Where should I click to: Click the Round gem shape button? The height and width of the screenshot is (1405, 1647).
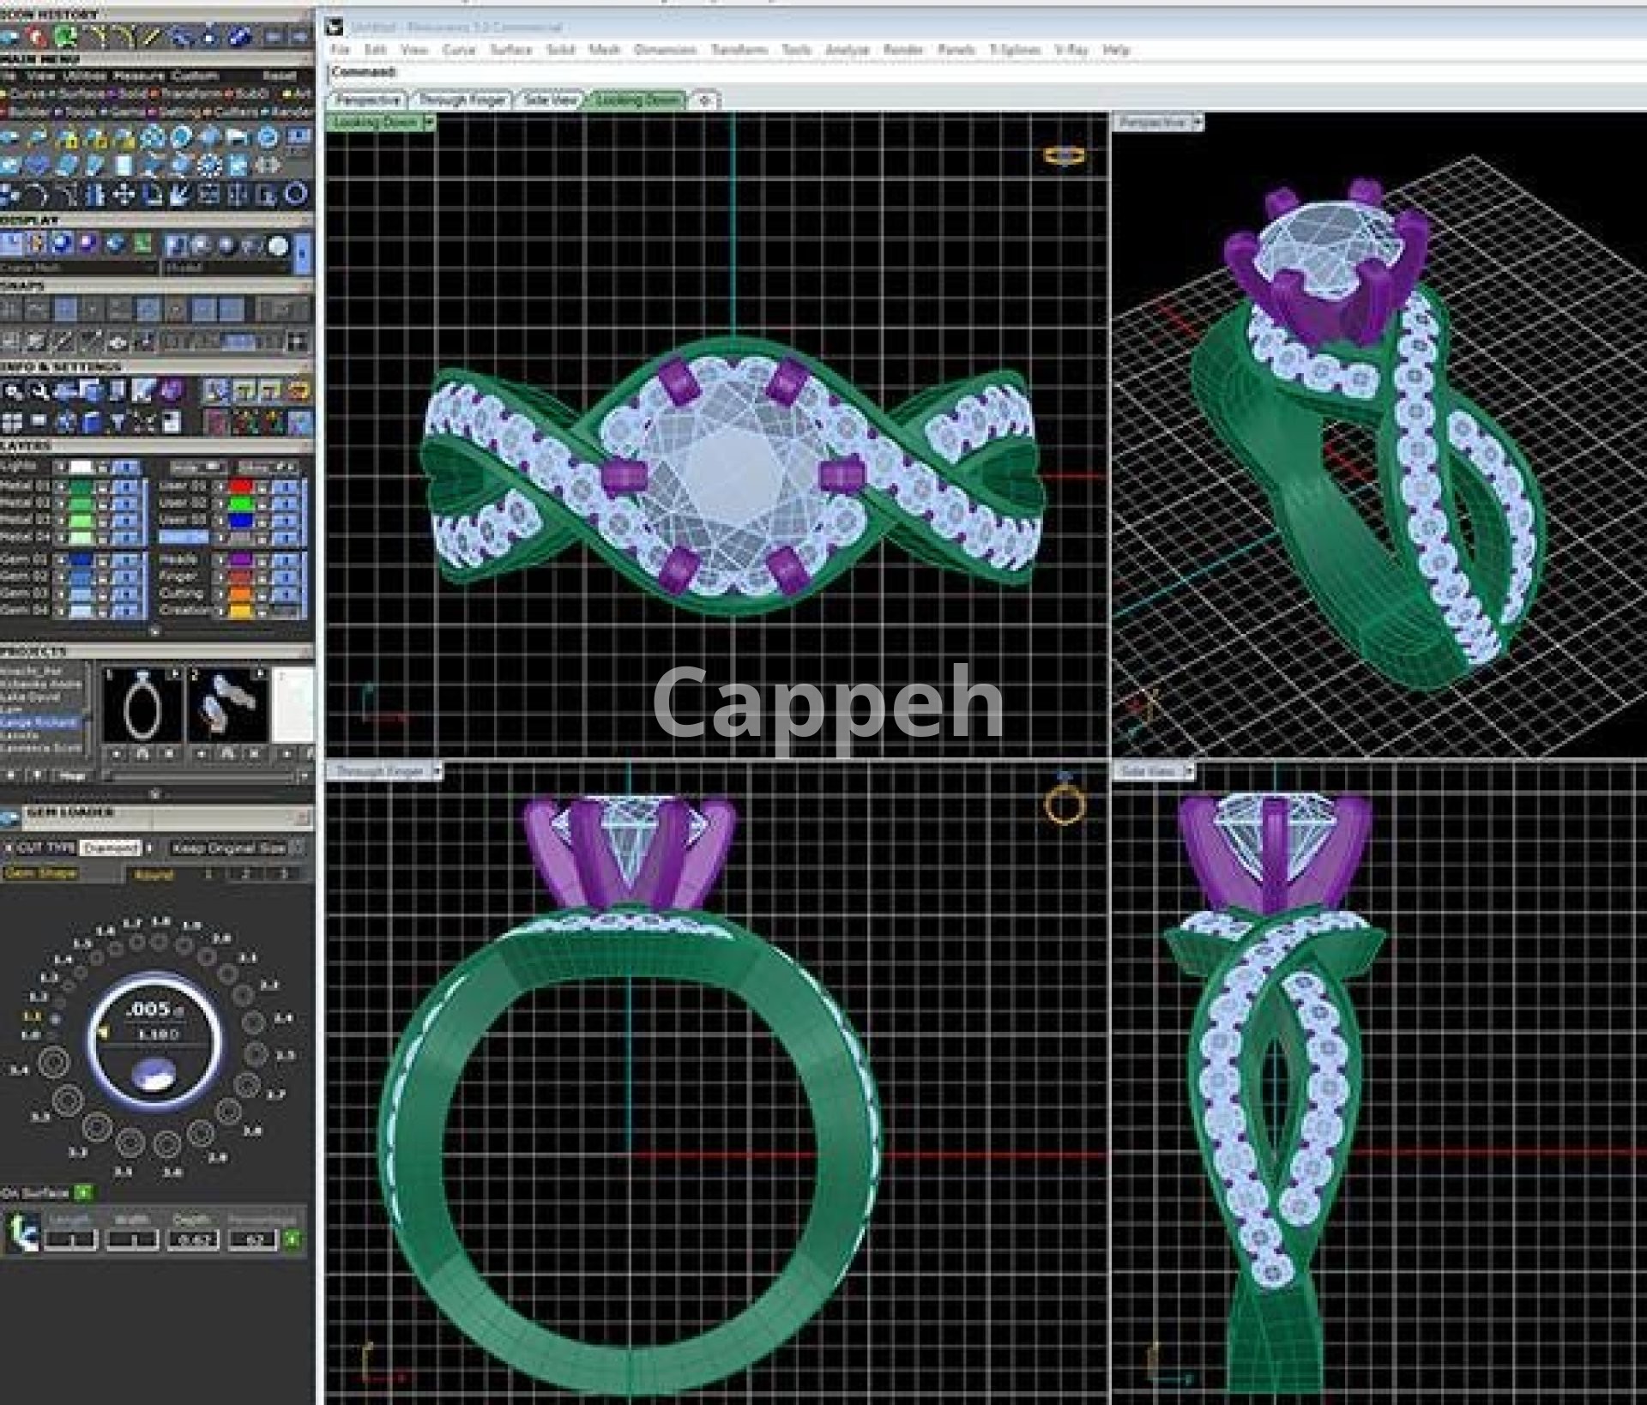pyautogui.click(x=154, y=874)
